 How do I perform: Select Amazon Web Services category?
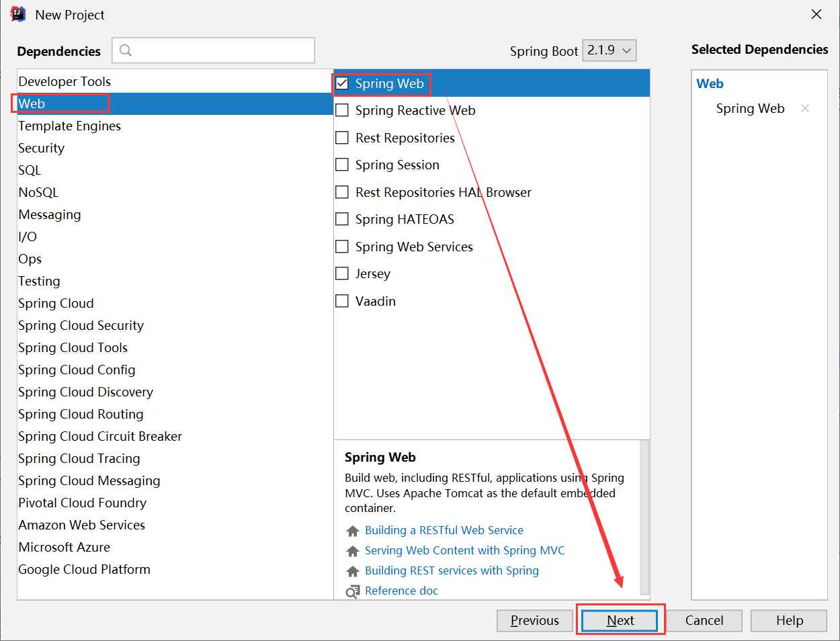click(x=175, y=525)
